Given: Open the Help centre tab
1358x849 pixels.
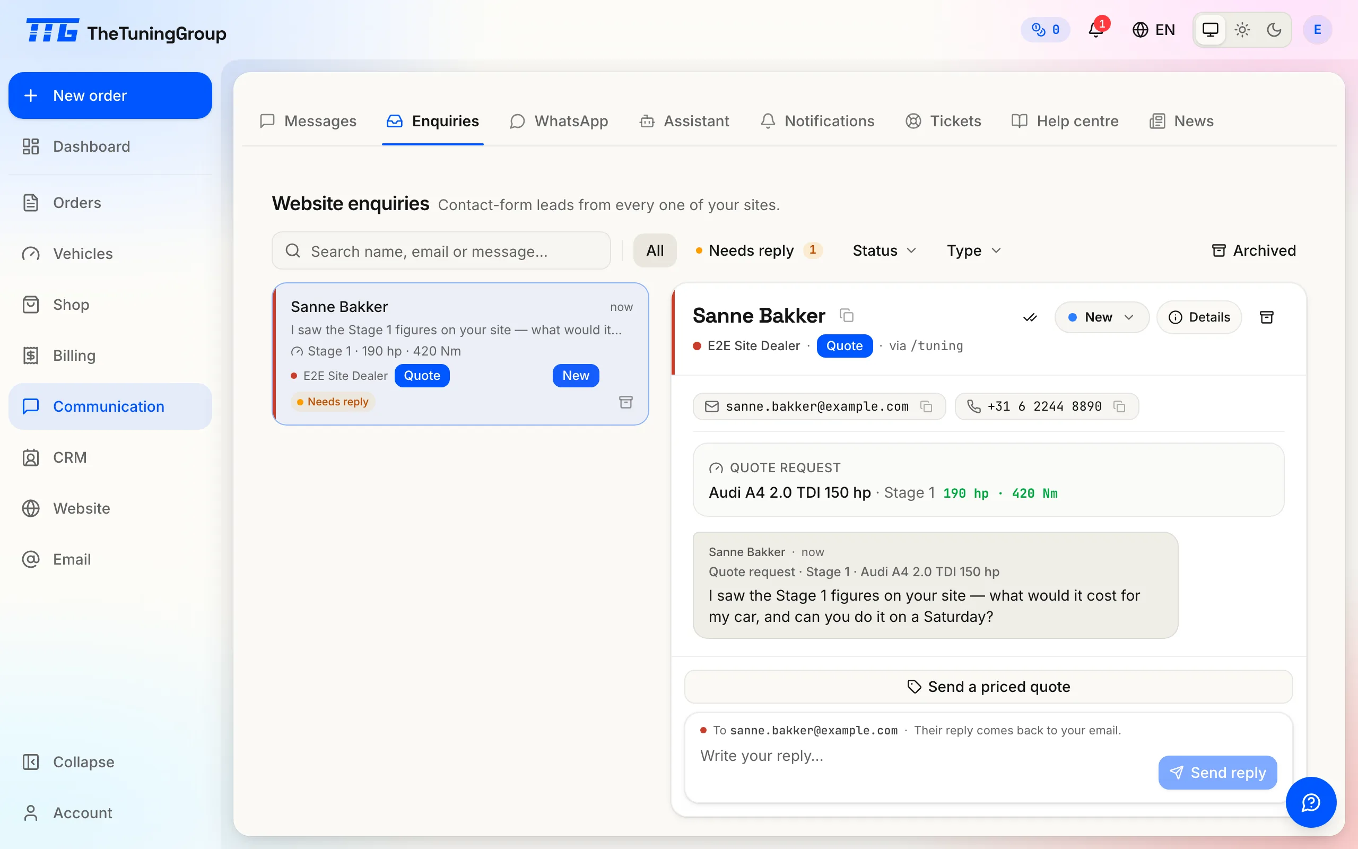Looking at the screenshot, I should pyautogui.click(x=1065, y=122).
